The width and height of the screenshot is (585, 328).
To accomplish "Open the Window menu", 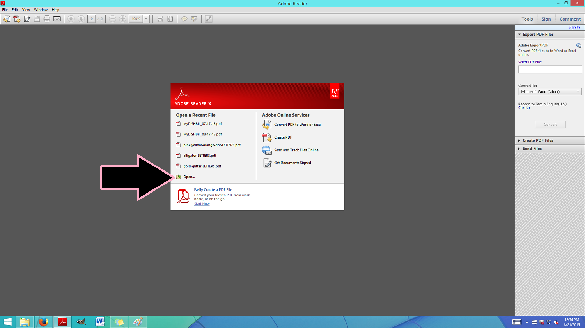I will click(41, 10).
